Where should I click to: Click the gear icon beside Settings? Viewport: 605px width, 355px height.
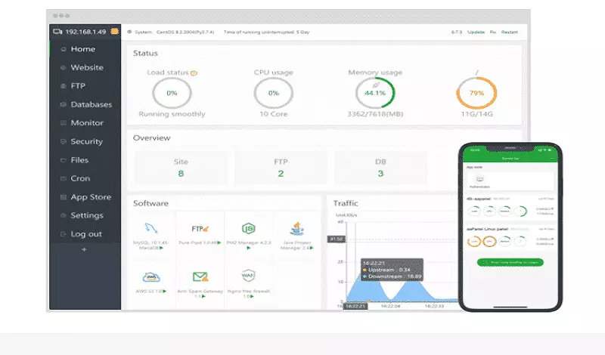[64, 215]
